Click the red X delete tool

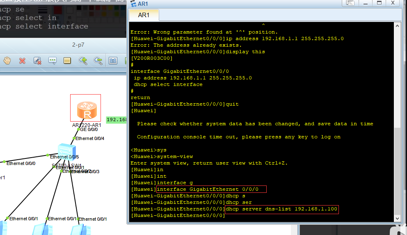click(x=22, y=61)
